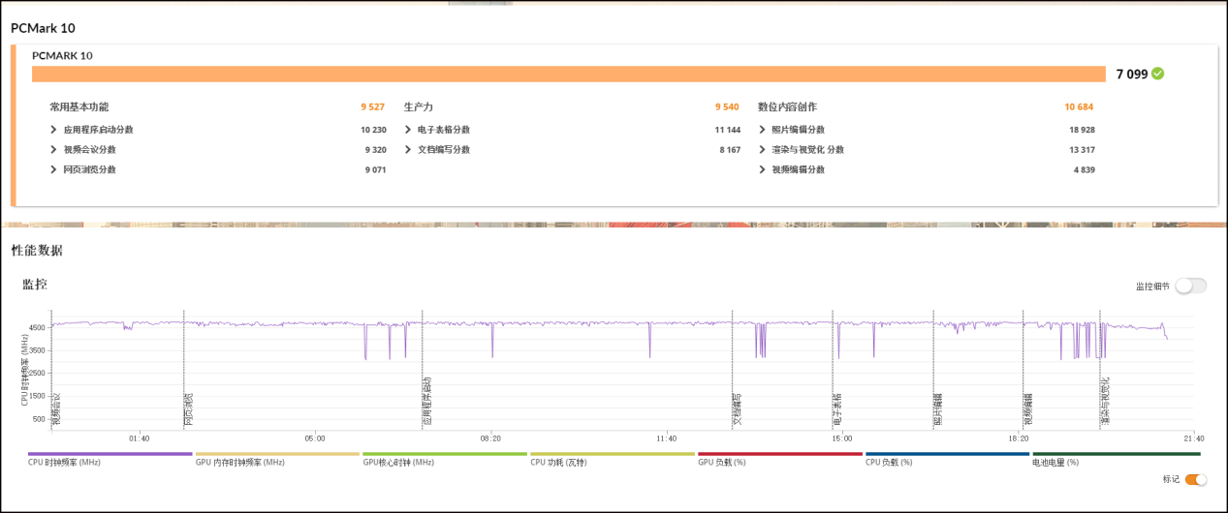Expand the 照片编辑分数 row
1228x513 pixels.
point(762,130)
